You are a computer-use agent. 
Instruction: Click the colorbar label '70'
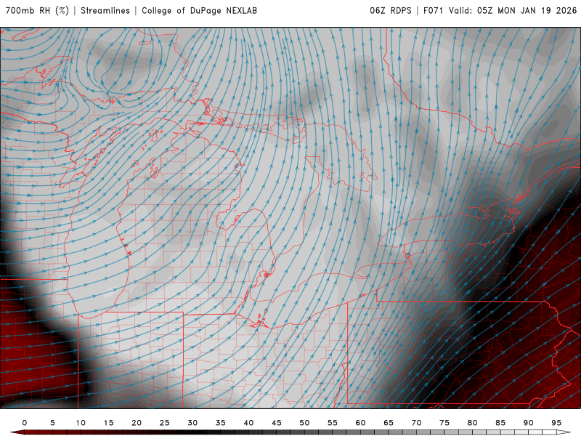(x=416, y=423)
